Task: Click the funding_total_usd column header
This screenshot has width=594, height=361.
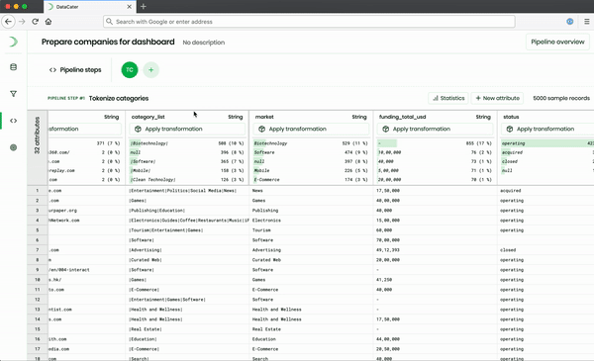Action: pos(402,117)
